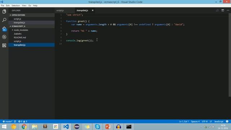The height and width of the screenshot is (130, 231).
Task: Open the headphones audio app in taskbar
Action: pos(118,127)
